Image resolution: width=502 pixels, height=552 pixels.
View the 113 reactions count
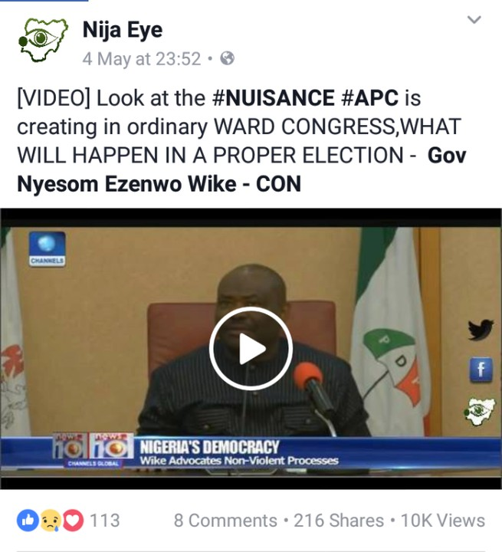click(x=104, y=521)
